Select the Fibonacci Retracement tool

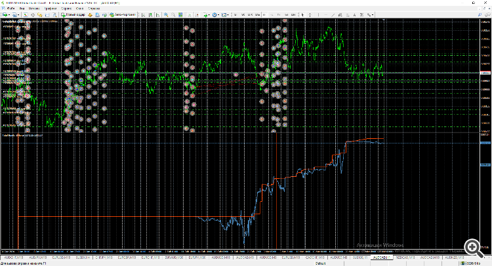(348, 14)
